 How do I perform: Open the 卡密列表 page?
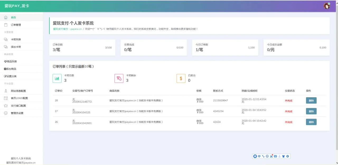[16, 40]
